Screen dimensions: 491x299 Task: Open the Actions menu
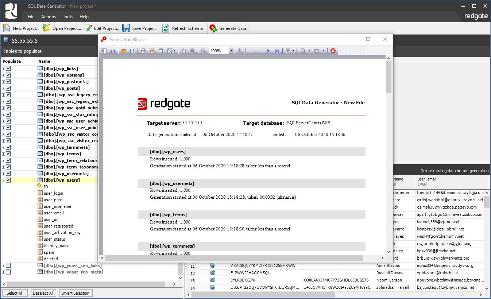49,16
